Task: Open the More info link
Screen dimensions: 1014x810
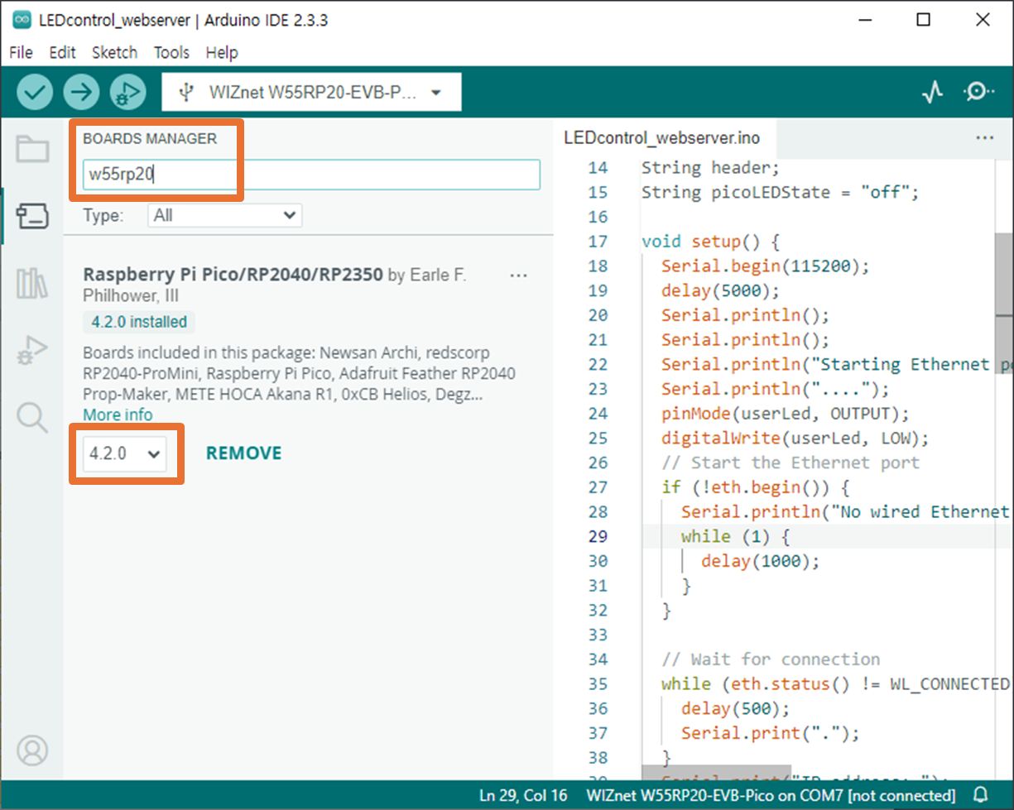Action: click(118, 415)
